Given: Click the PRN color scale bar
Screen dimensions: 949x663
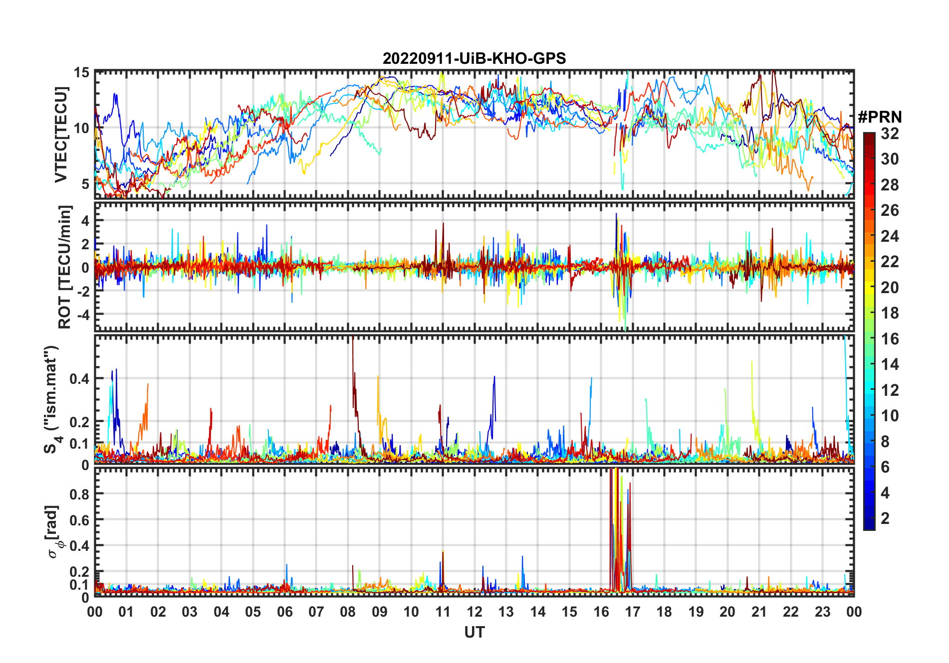Looking at the screenshot, I should [869, 331].
